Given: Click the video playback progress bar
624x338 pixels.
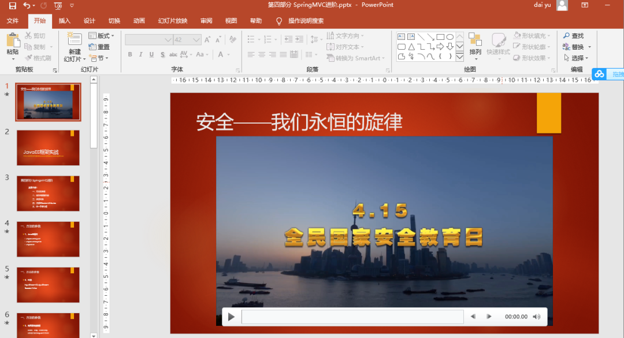Looking at the screenshot, I should (x=352, y=317).
